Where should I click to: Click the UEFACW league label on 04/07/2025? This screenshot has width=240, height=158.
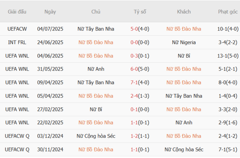pos(17,29)
